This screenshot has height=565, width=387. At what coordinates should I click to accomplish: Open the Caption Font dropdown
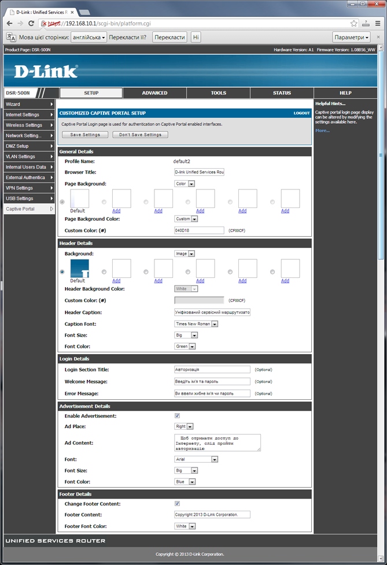coord(196,324)
